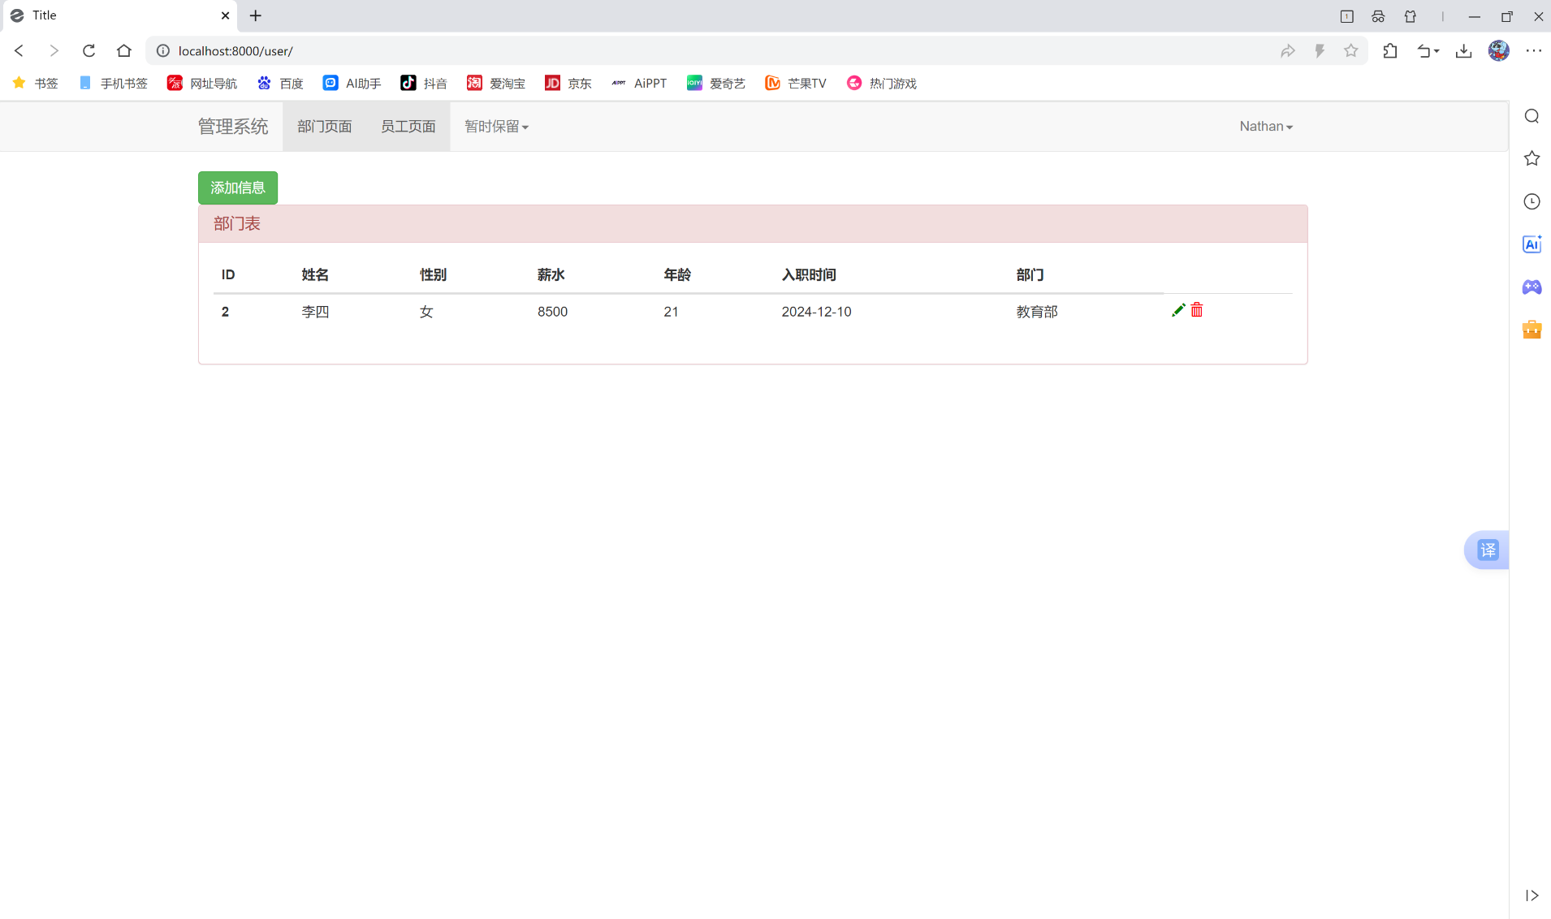Click the 管理系统 brand link

click(233, 127)
